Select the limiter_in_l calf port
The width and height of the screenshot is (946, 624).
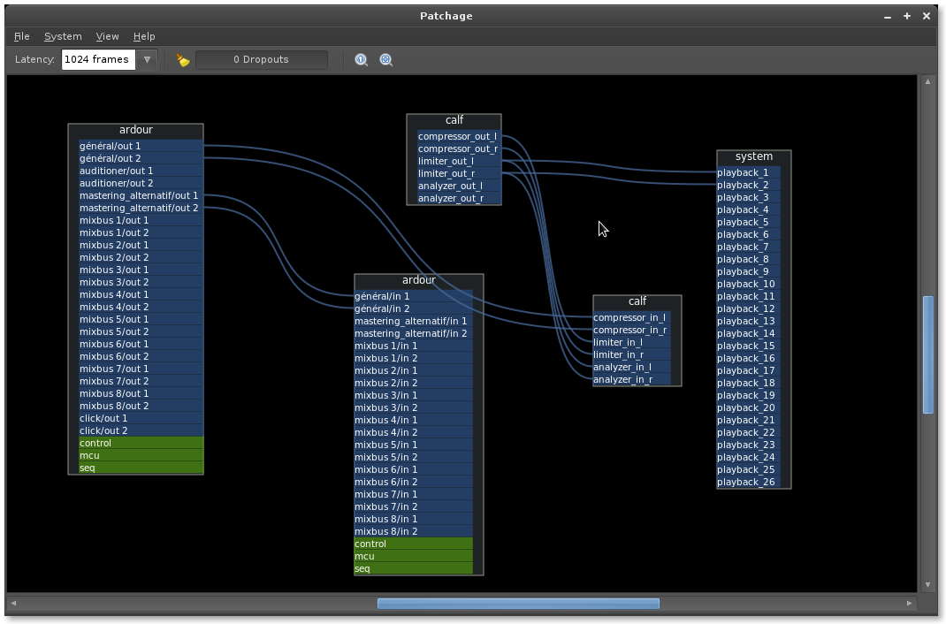tap(629, 343)
